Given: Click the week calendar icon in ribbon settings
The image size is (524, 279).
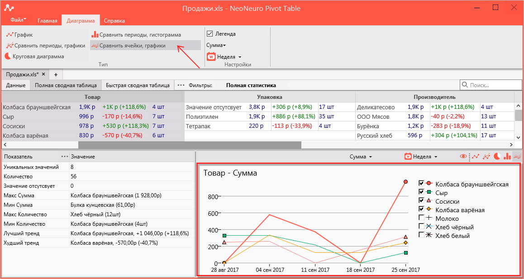Looking at the screenshot, I should tap(211, 57).
